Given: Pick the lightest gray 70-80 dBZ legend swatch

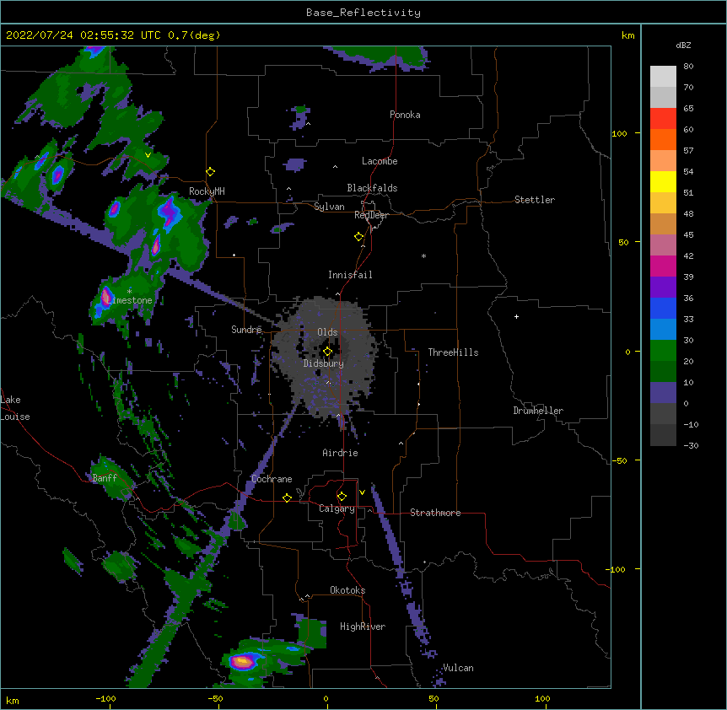Looking at the screenshot, I should tap(663, 77).
